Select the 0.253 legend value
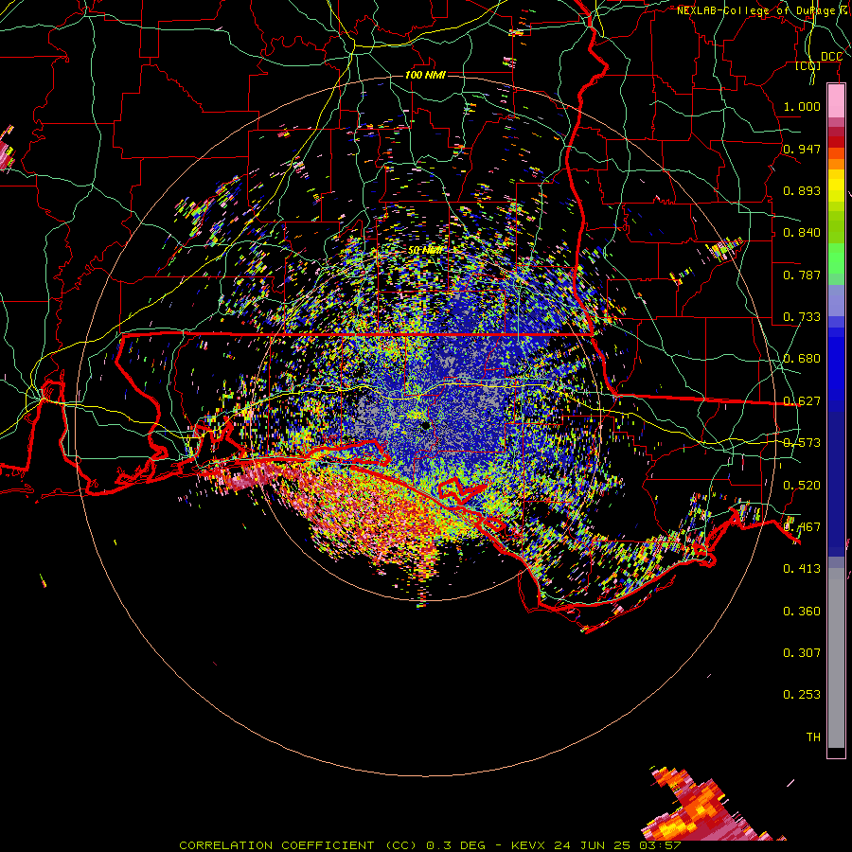 click(802, 695)
